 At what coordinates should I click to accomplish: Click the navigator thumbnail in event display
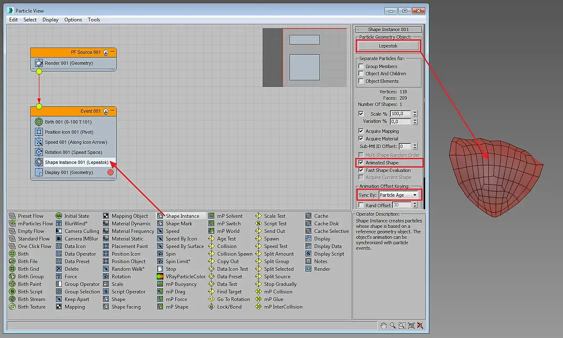click(305, 58)
